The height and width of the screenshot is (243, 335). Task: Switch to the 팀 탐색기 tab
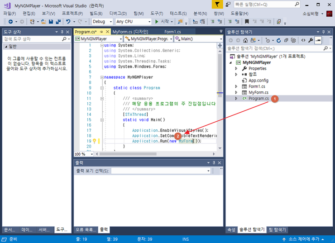tap(277, 230)
